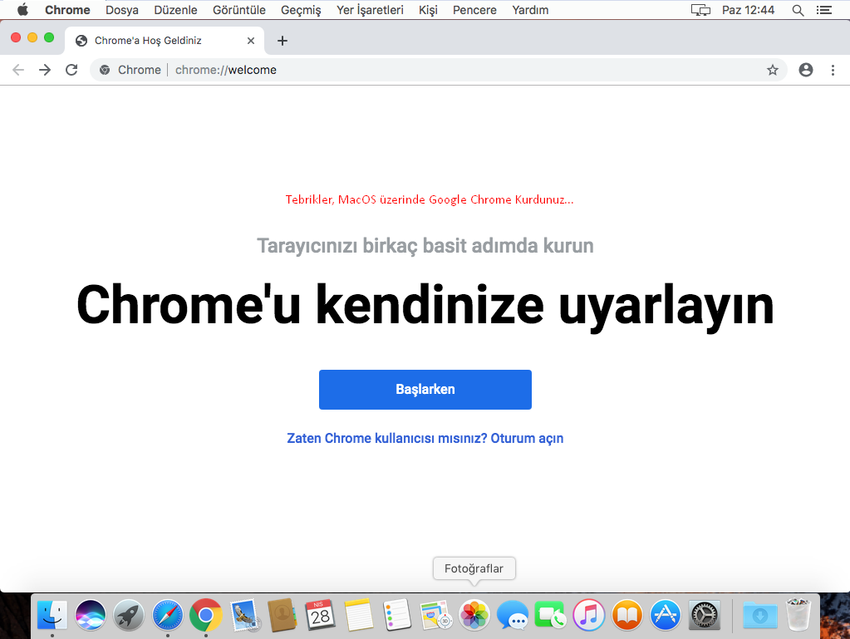Close the Chrome'a Hoş Geldiniz tab
The image size is (850, 639).
250,41
